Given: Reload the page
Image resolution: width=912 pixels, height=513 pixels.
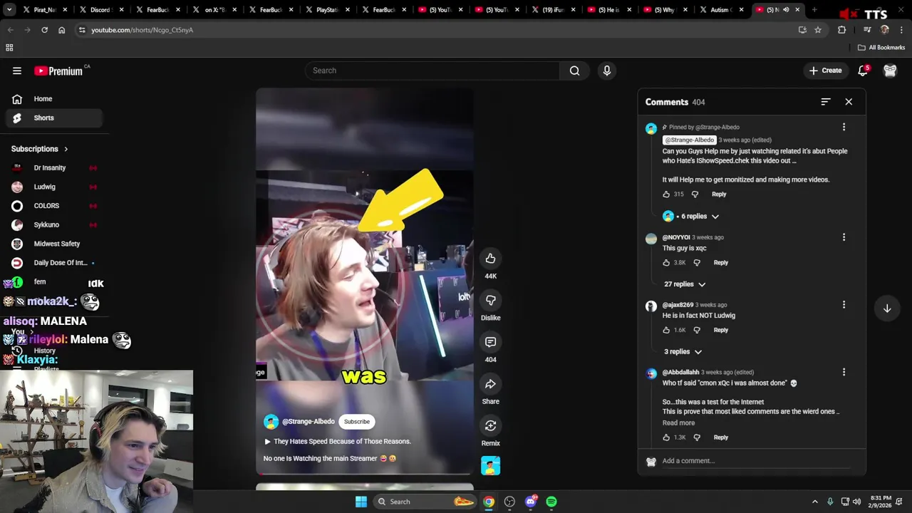Looking at the screenshot, I should [44, 30].
